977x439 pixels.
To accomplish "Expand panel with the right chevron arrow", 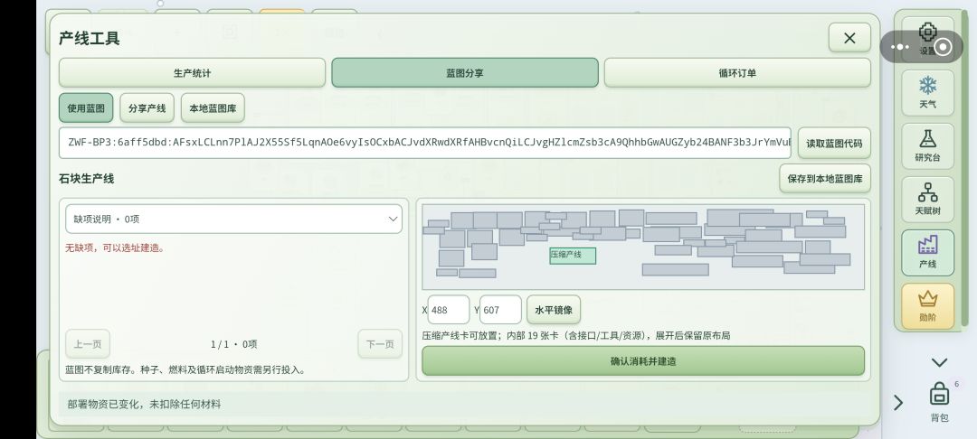I will [x=898, y=402].
